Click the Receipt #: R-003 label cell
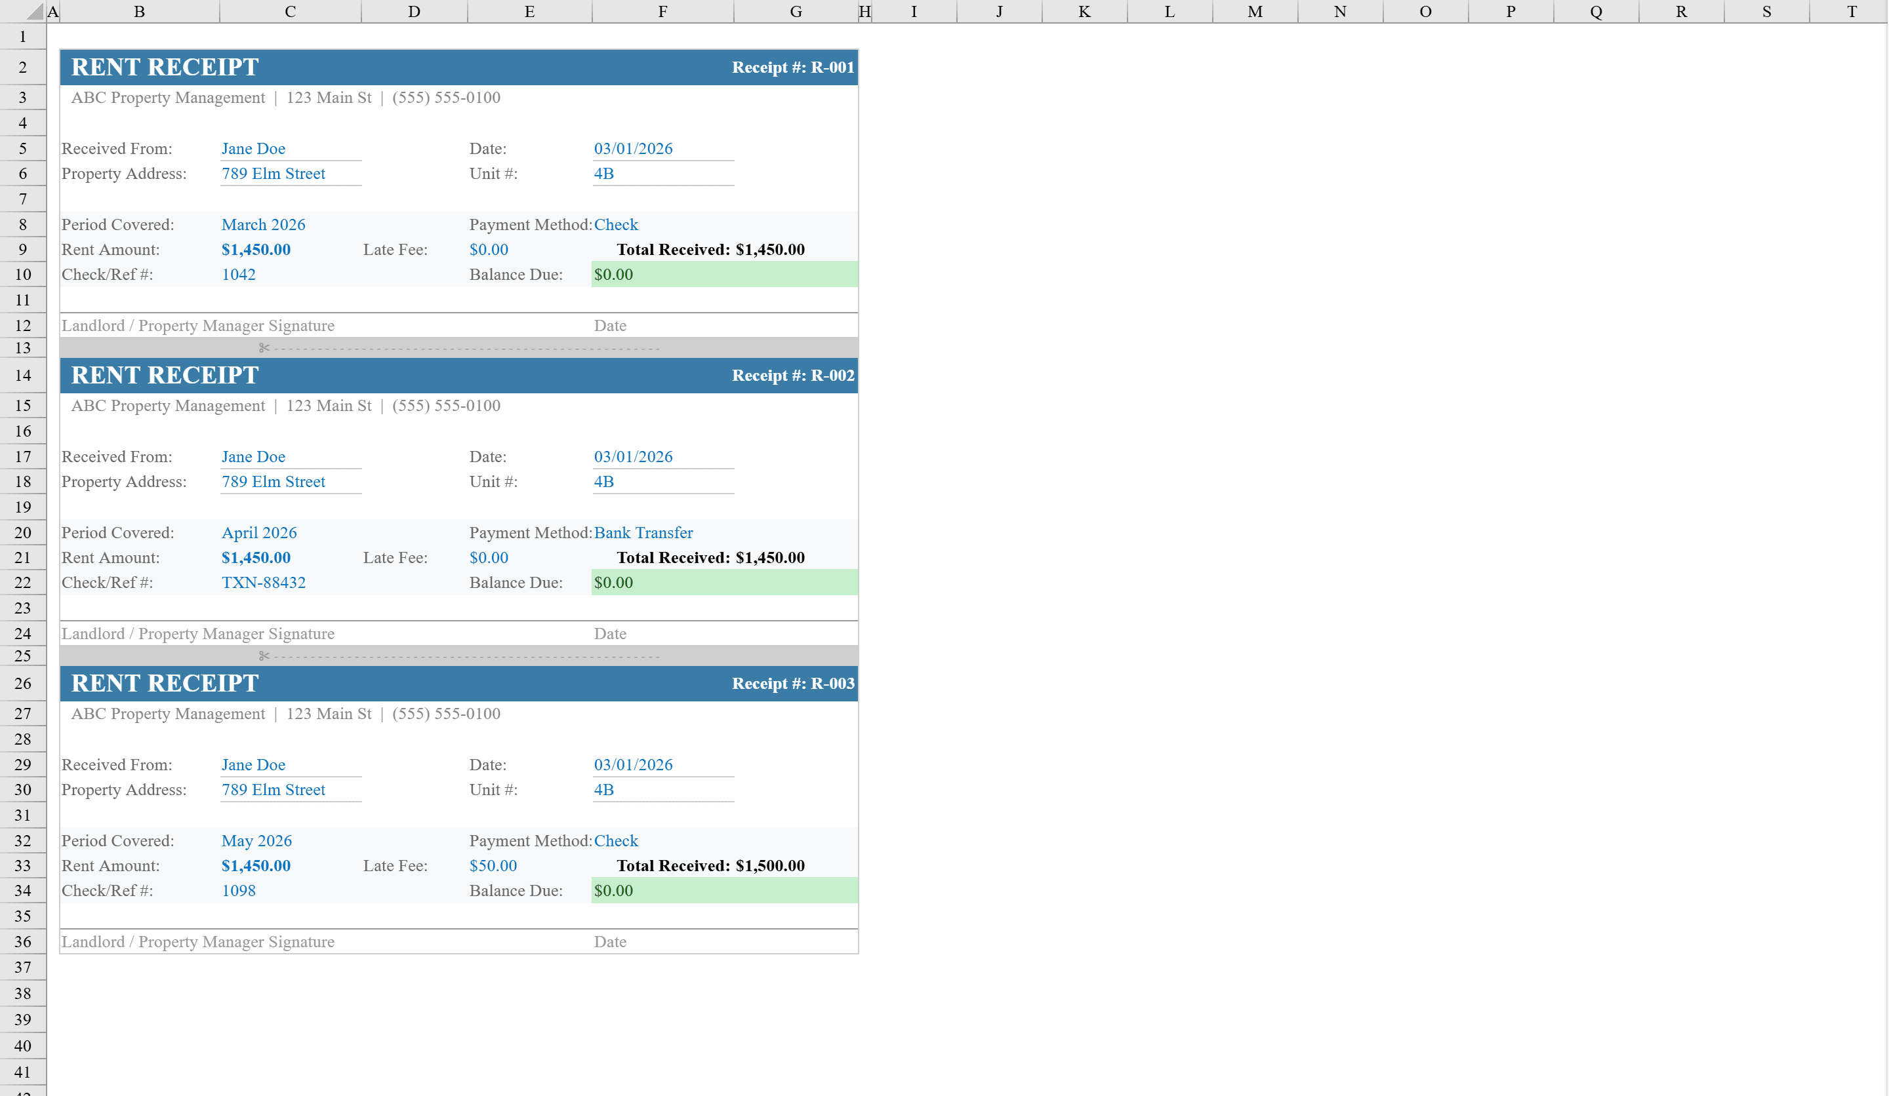 pos(792,683)
